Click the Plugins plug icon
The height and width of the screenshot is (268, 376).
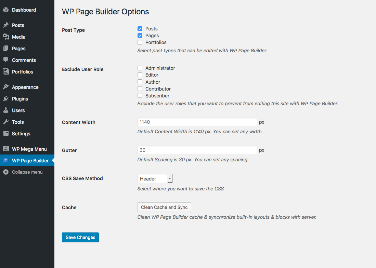click(6, 99)
